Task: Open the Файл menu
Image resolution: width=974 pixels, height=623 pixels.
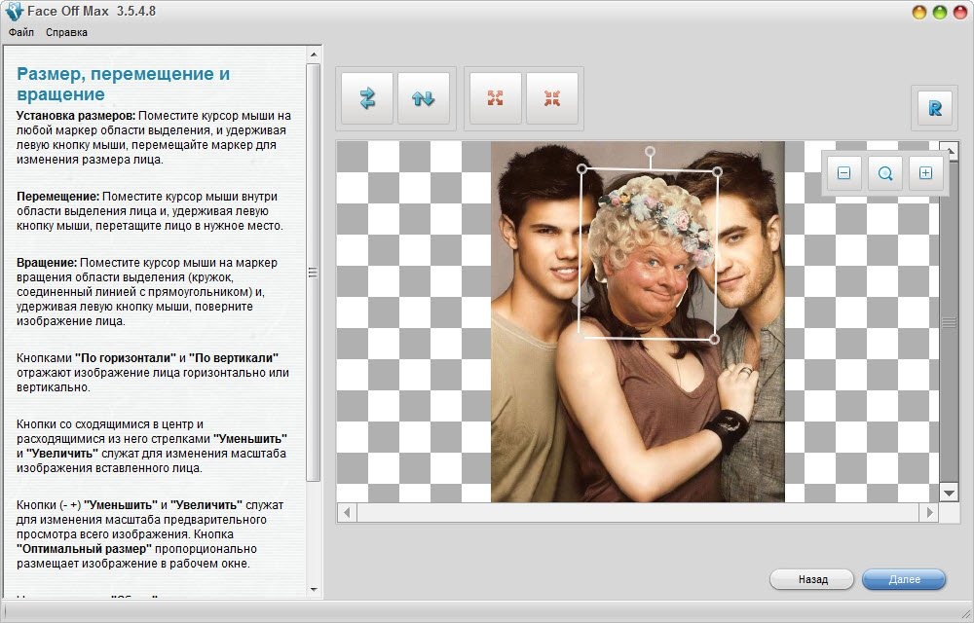Action: tap(21, 32)
